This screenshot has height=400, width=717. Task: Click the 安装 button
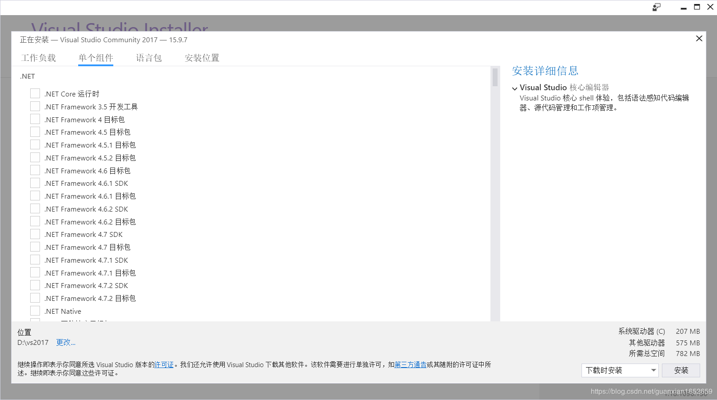681,370
